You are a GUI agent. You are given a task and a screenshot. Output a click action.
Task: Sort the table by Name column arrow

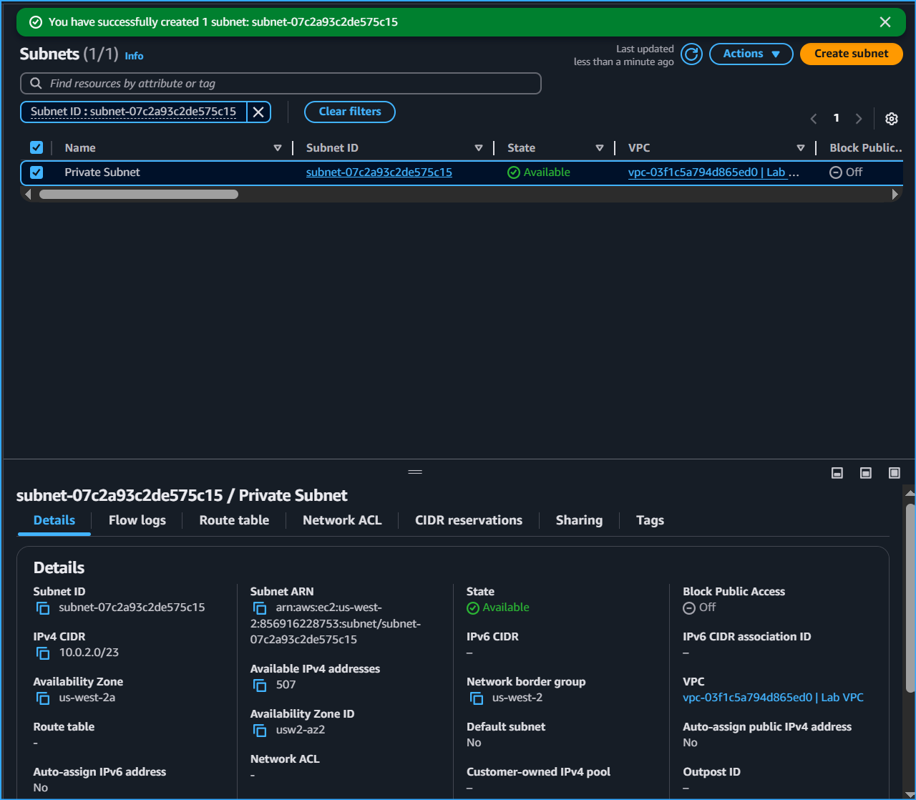(x=278, y=148)
